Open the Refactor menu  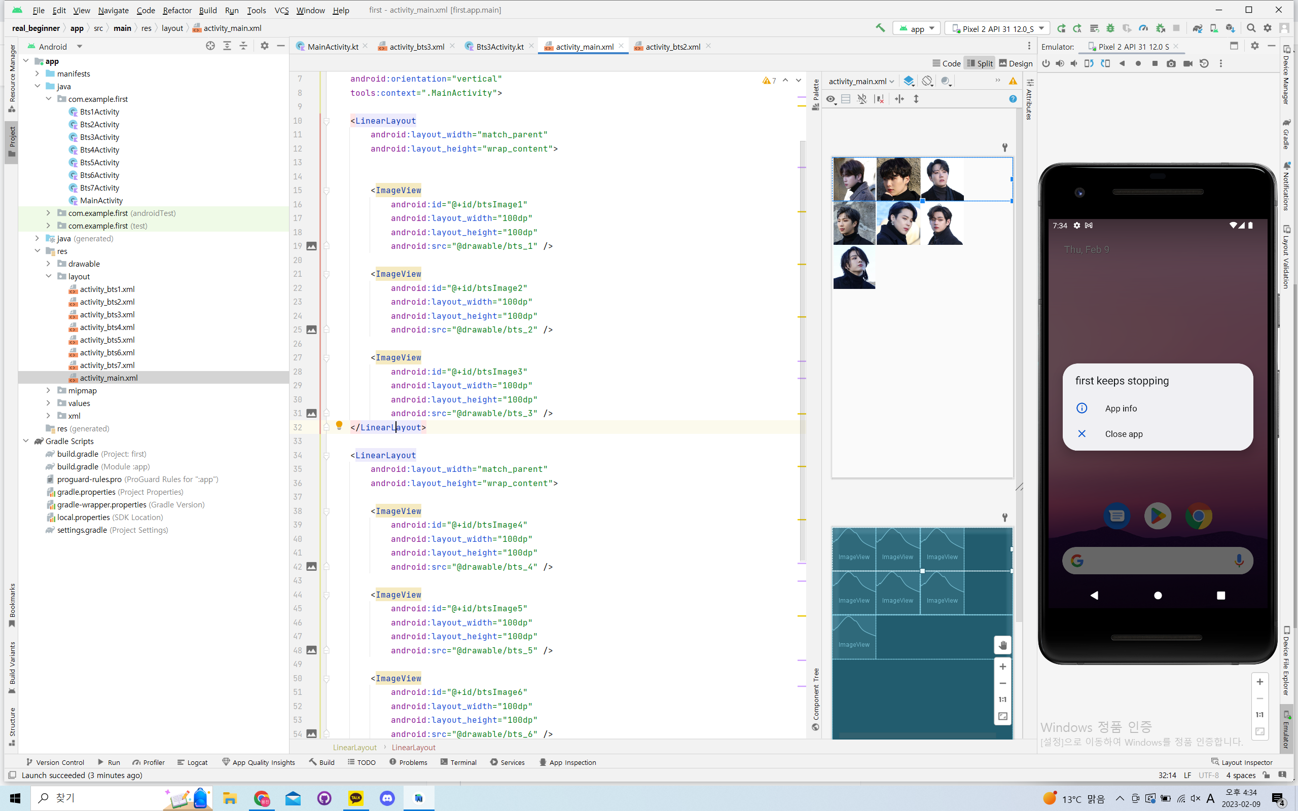click(177, 10)
